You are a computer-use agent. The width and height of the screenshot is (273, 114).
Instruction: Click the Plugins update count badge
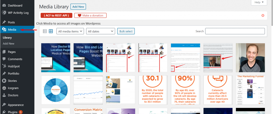tap(21, 112)
